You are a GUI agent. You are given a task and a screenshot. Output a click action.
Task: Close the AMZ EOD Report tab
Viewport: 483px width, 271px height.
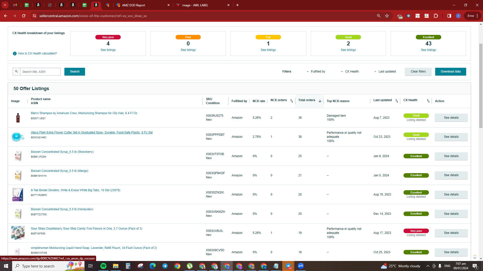coord(169,5)
